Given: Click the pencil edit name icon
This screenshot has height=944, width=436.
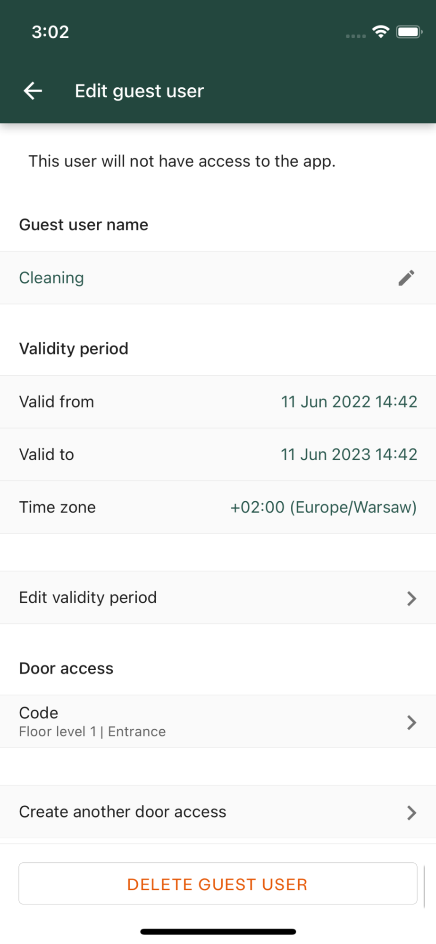Looking at the screenshot, I should [x=406, y=278].
